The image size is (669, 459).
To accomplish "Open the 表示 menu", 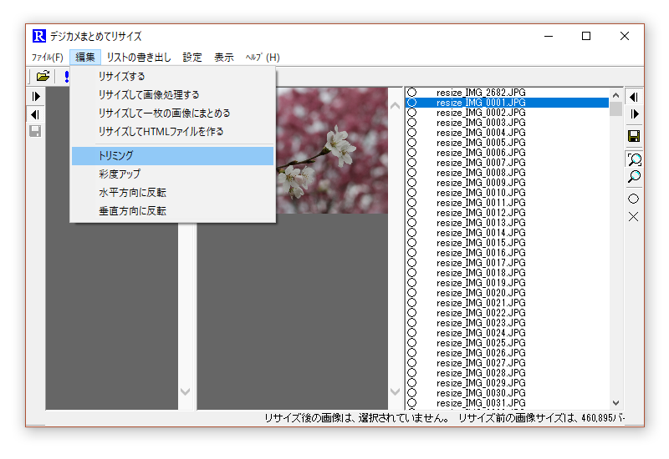I will 223,57.
